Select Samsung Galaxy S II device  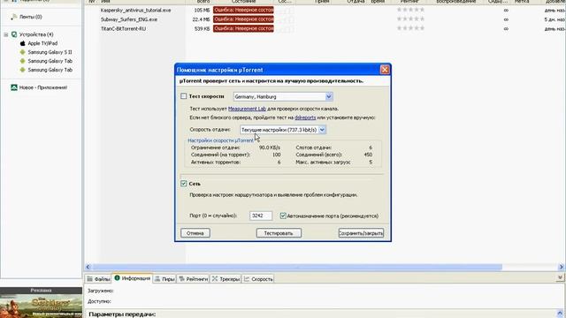50,52
